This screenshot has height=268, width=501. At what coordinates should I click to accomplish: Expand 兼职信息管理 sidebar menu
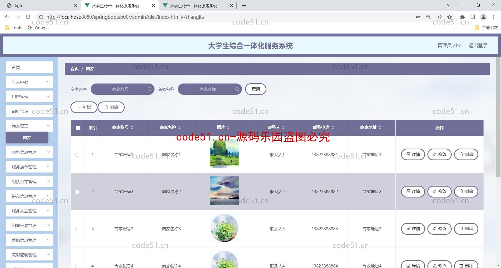click(x=29, y=240)
